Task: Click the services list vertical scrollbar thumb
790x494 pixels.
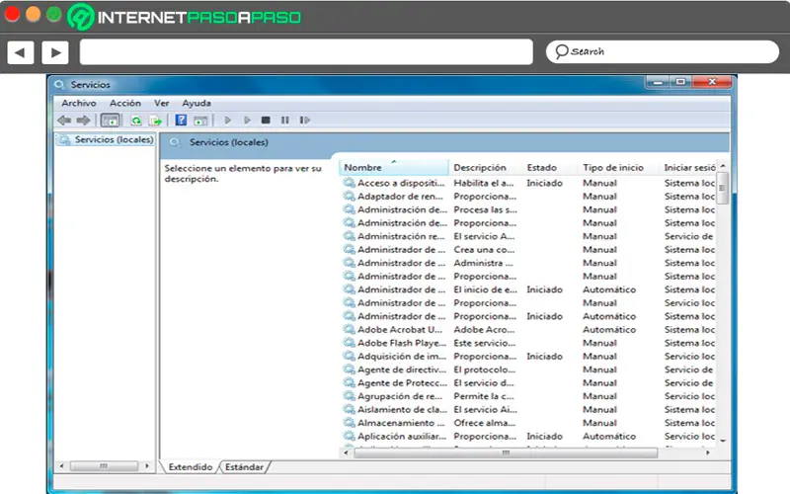Action: click(723, 188)
